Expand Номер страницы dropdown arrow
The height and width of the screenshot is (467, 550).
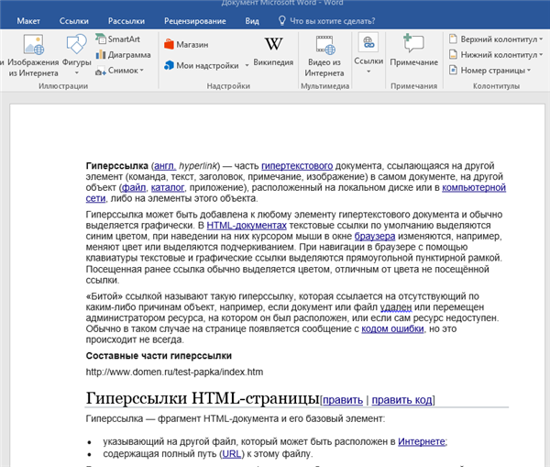529,71
